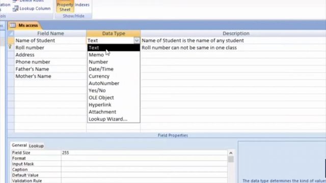This screenshot has width=326, height=183.
Task: Select the Mother's Name field name cell
Action: 50,76
